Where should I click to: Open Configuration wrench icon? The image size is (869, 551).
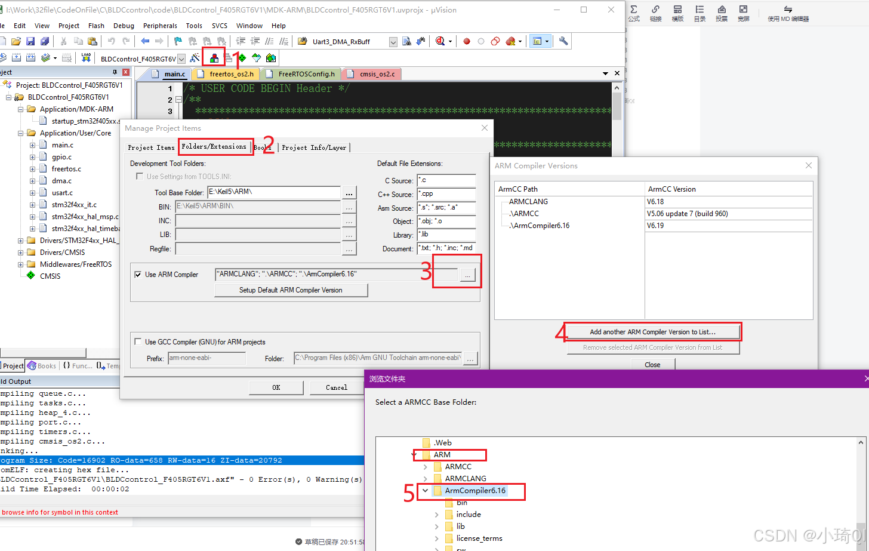pos(563,41)
